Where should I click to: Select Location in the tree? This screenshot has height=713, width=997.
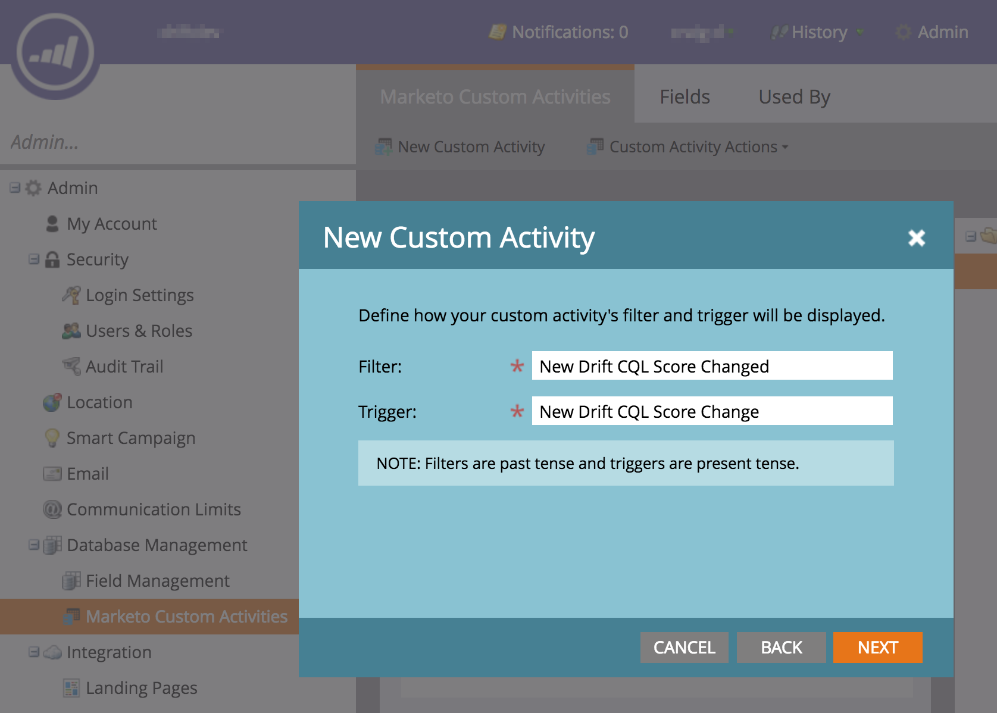click(99, 402)
